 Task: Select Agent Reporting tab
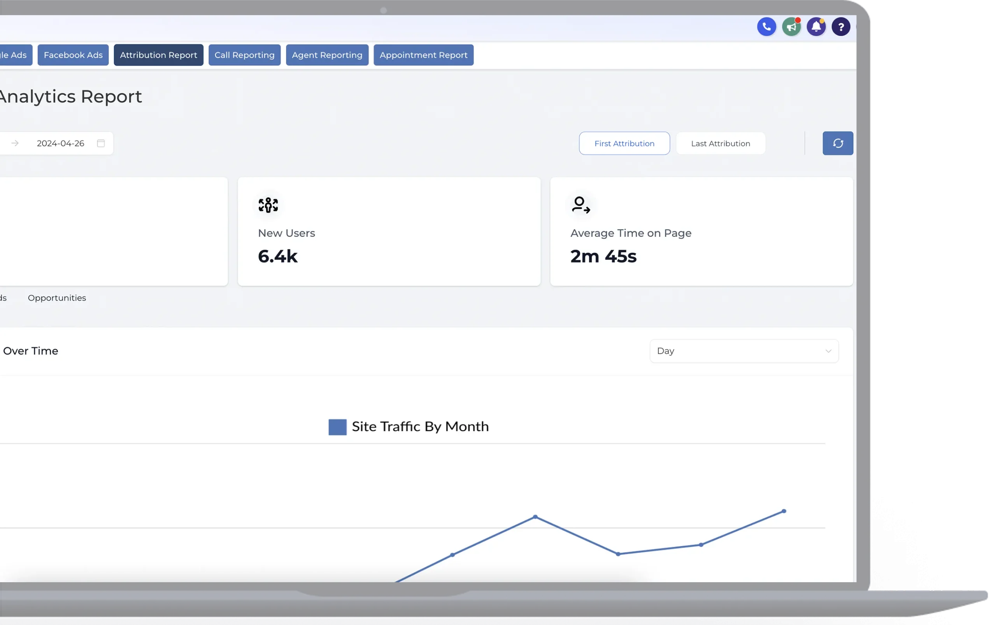tap(327, 55)
